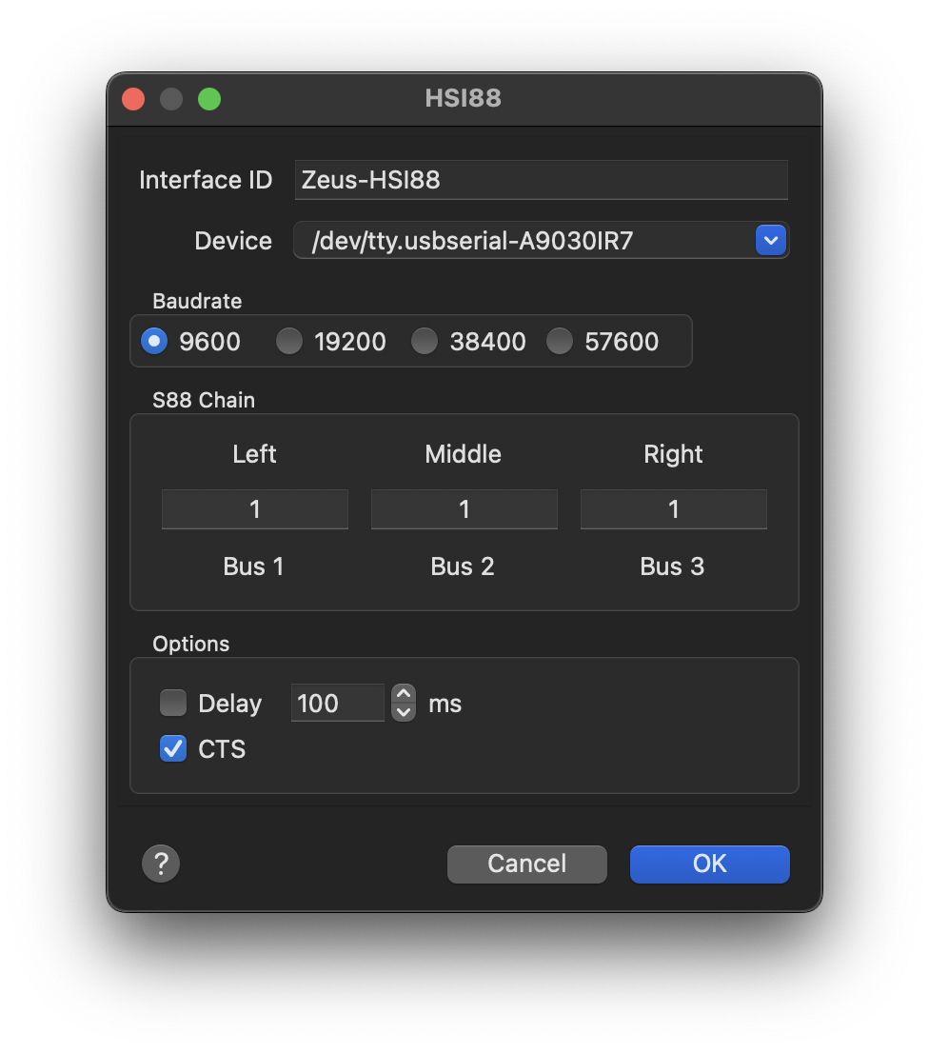
Task: Click the green zoom window button
Action: [209, 99]
